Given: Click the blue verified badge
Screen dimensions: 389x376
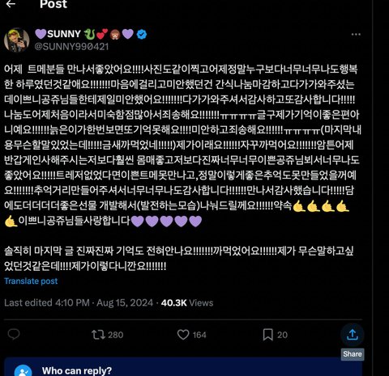Looking at the screenshot, I should (142, 35).
